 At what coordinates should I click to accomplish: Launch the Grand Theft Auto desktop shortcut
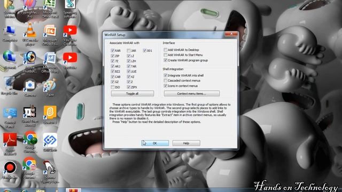[x=30, y=116]
